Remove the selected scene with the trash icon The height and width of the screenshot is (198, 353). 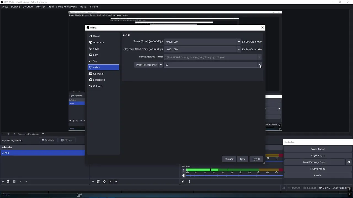(x=8, y=182)
